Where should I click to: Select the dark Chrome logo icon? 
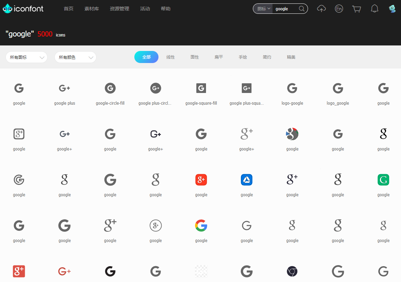[x=292, y=271]
